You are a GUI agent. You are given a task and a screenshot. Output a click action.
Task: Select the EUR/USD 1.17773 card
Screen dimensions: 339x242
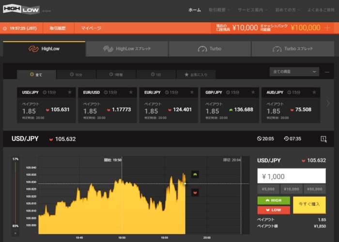point(108,105)
